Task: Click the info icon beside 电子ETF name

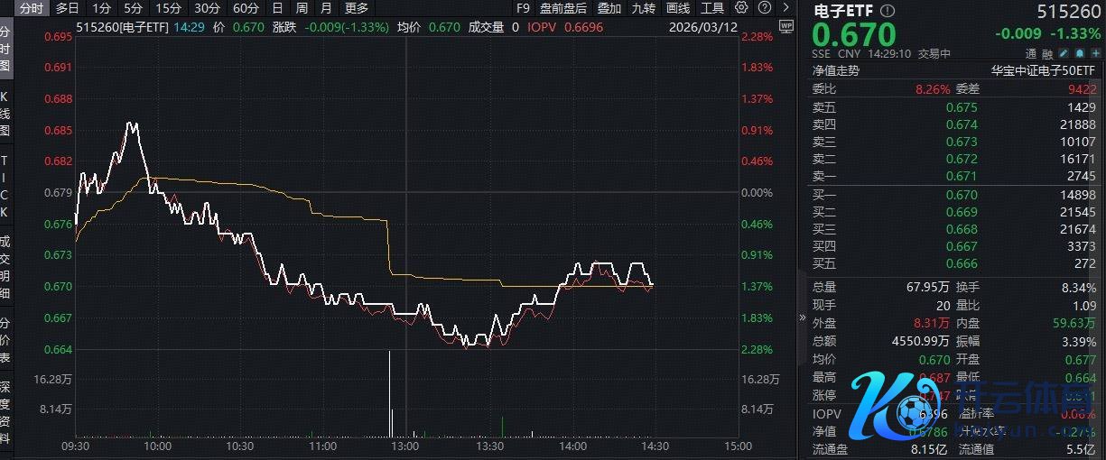Action: 888,11
